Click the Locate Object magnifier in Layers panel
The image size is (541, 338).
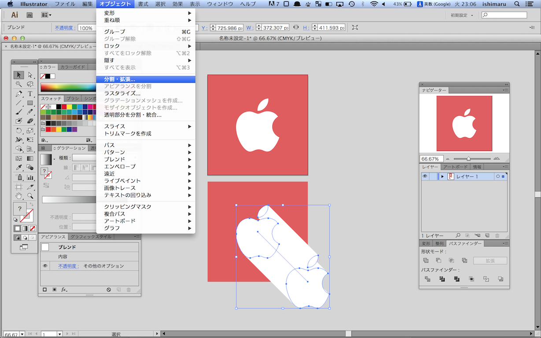[458, 236]
